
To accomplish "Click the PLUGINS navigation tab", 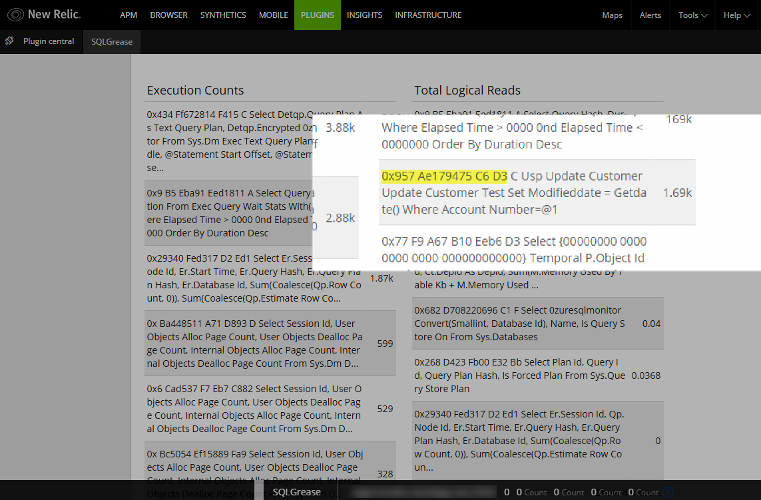I will 317,15.
